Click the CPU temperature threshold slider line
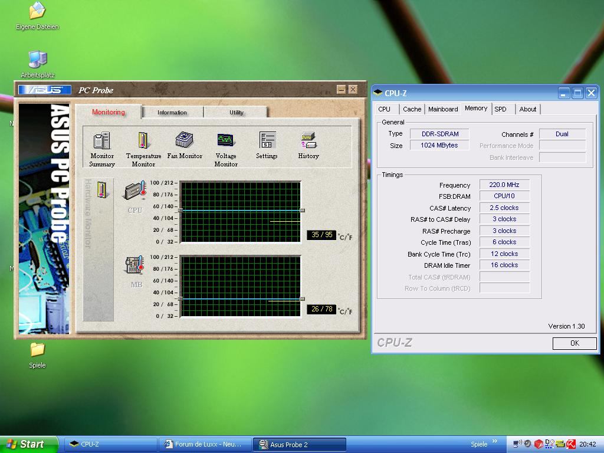604x453 pixels. pos(241,211)
